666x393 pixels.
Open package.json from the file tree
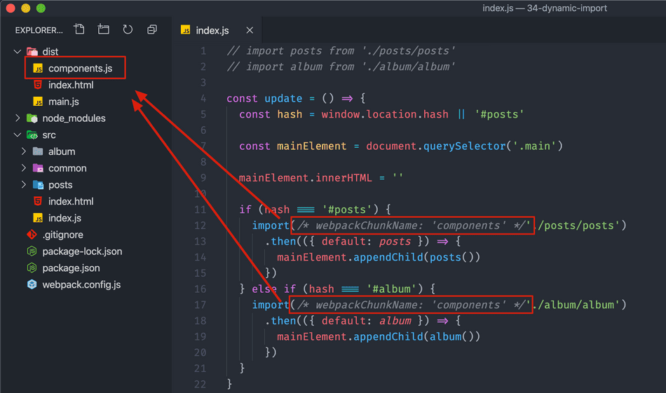pyautogui.click(x=71, y=268)
